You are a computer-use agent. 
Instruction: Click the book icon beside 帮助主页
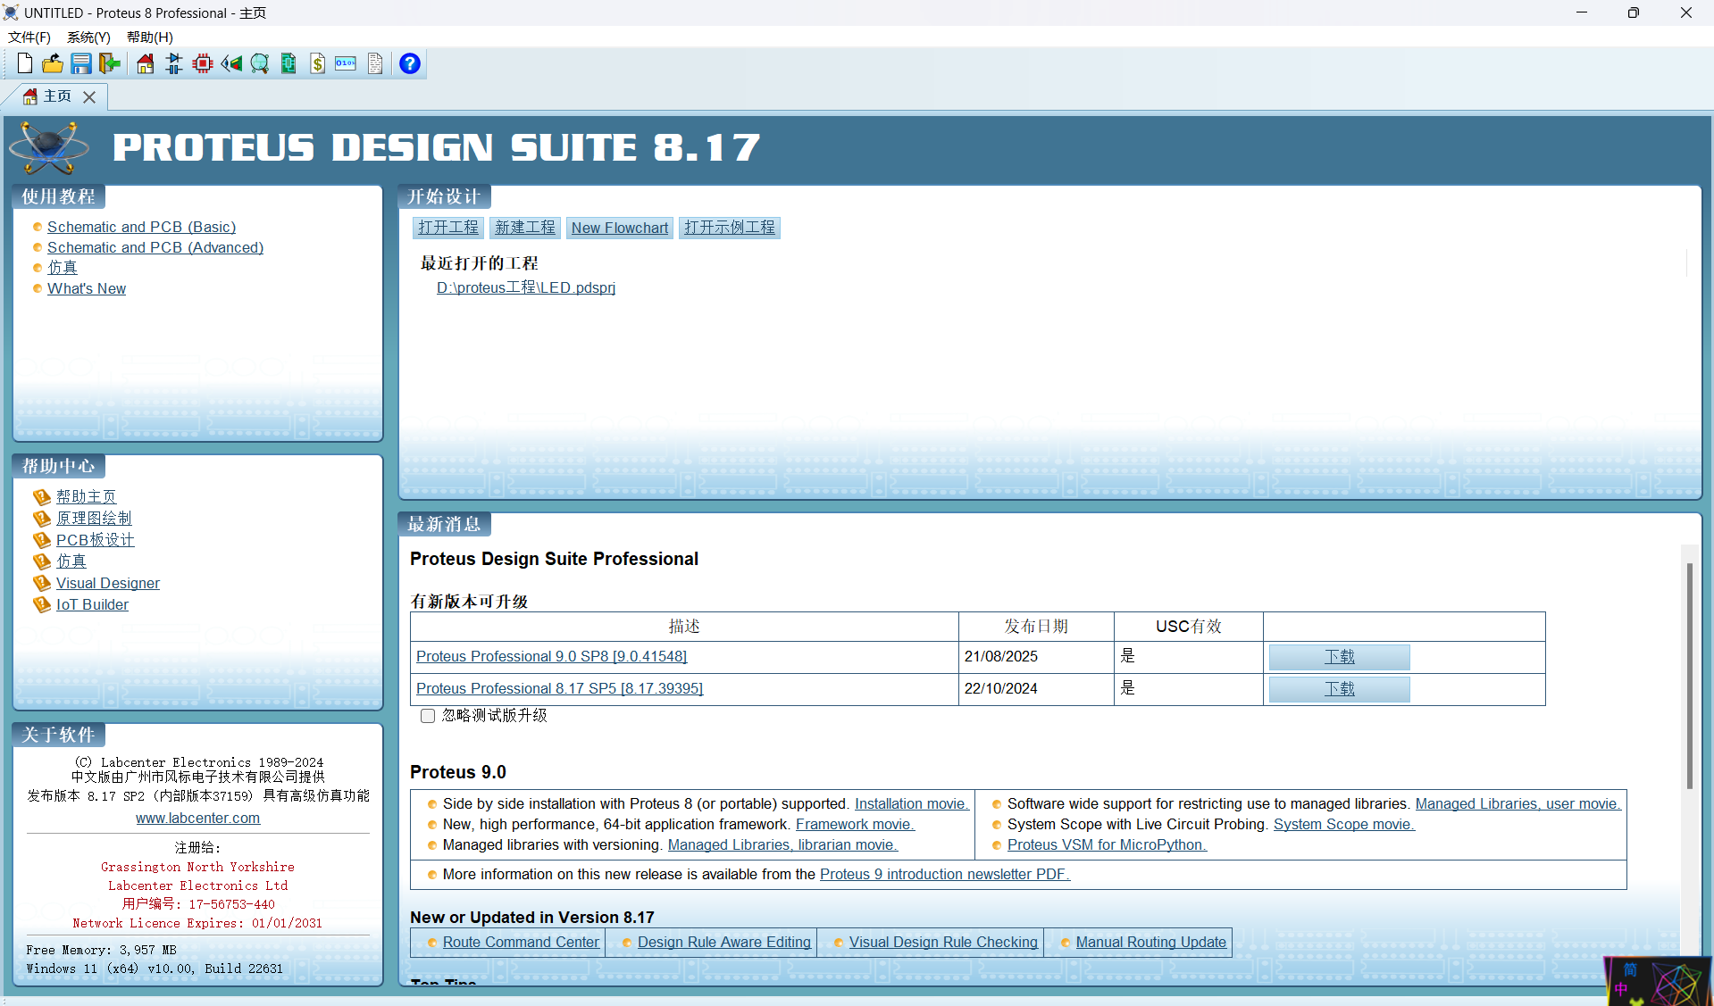(42, 496)
